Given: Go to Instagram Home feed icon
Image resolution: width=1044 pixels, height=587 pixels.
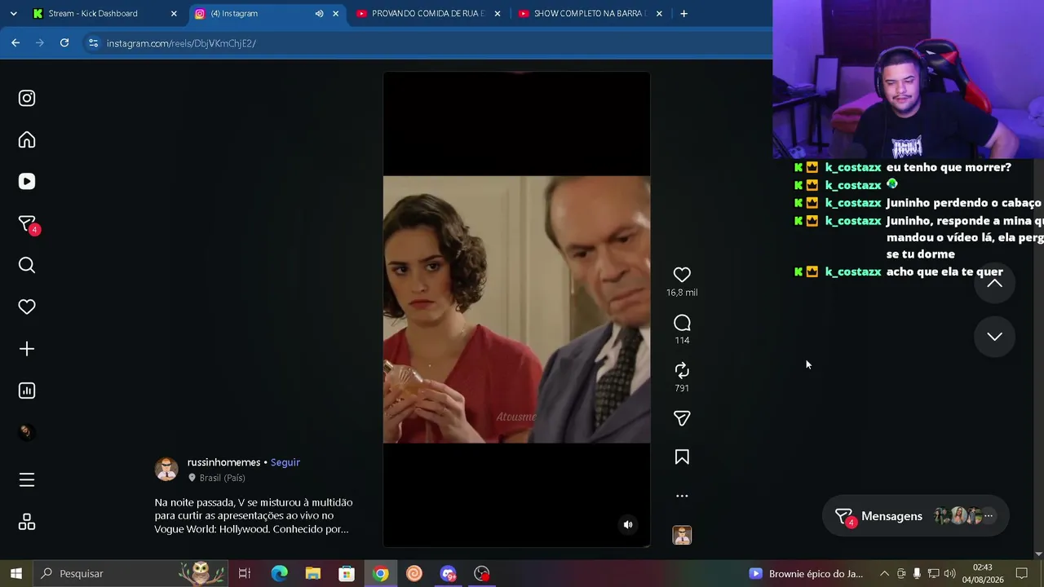Looking at the screenshot, I should tap(27, 140).
